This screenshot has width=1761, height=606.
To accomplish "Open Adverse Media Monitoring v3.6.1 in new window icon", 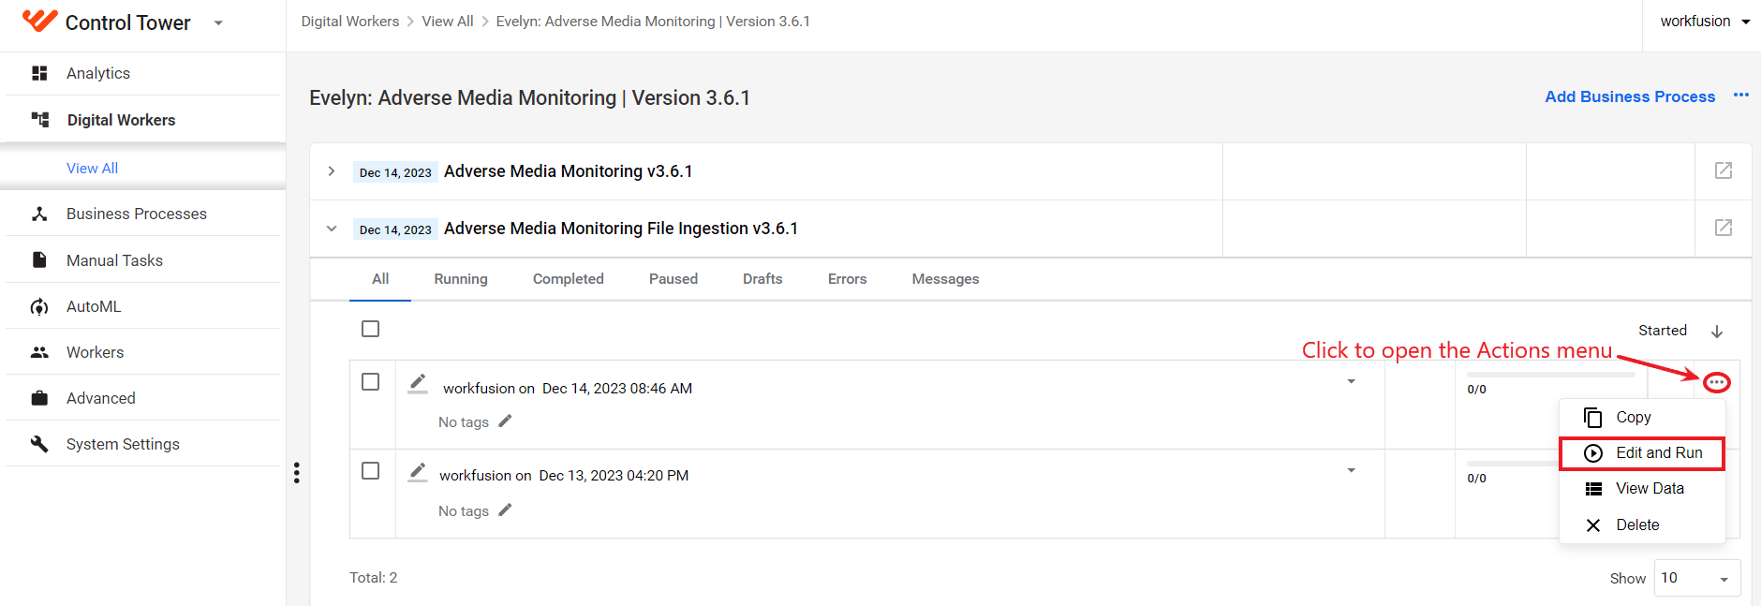I will point(1724,170).
